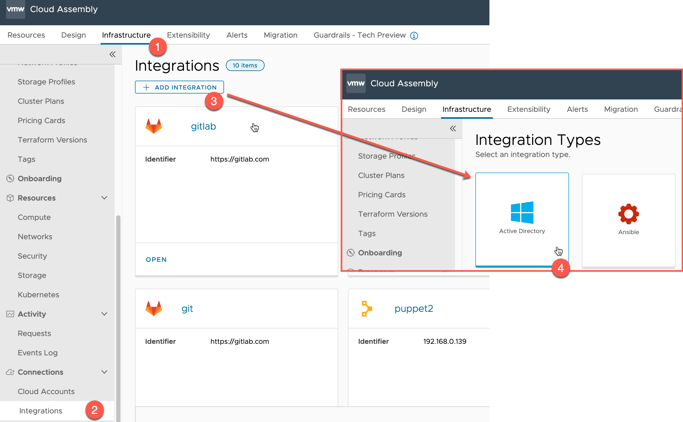Select the Active Directory integration type card

(522, 220)
